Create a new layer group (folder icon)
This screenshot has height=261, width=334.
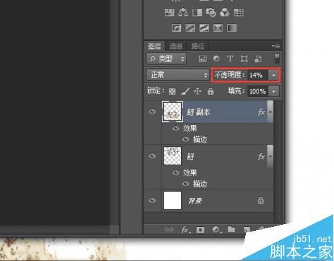(x=231, y=230)
